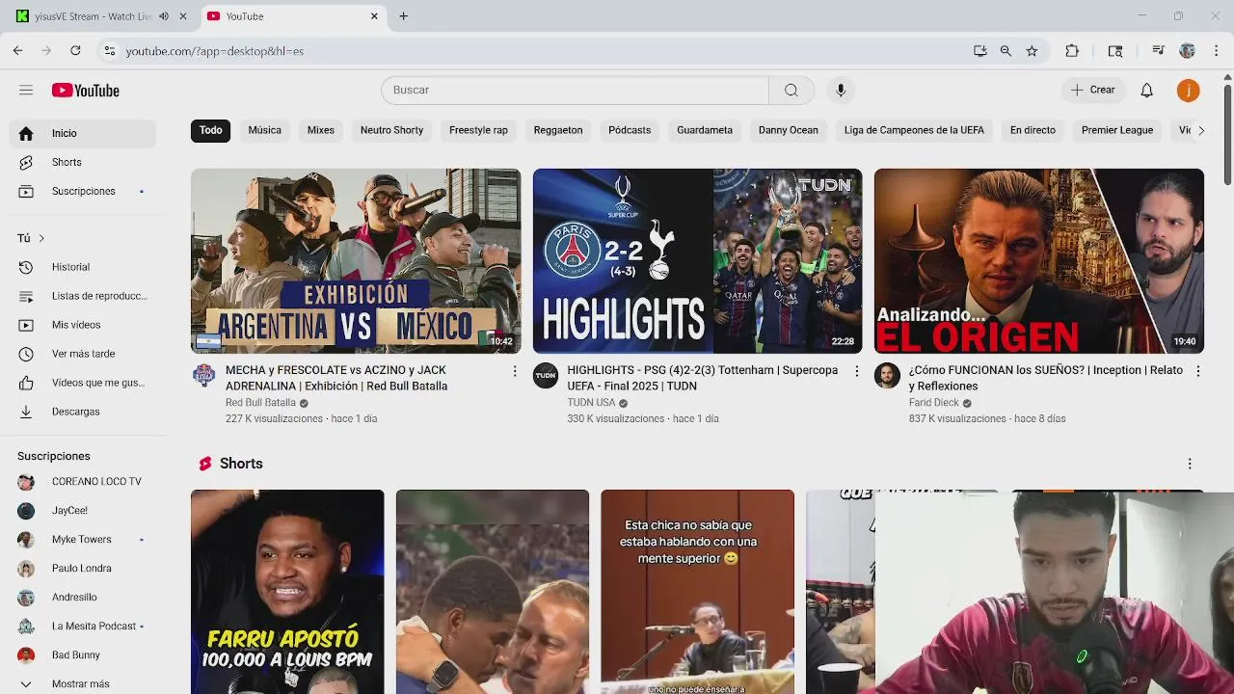
Task: Click the Red Bull Batalla channel avatar
Action: tap(203, 376)
